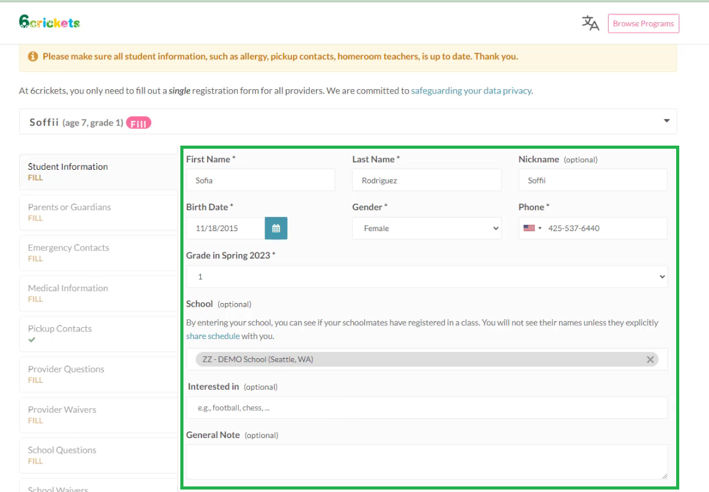Click the Browse Programs button
Viewport: 709px width, 492px height.
[x=643, y=24]
